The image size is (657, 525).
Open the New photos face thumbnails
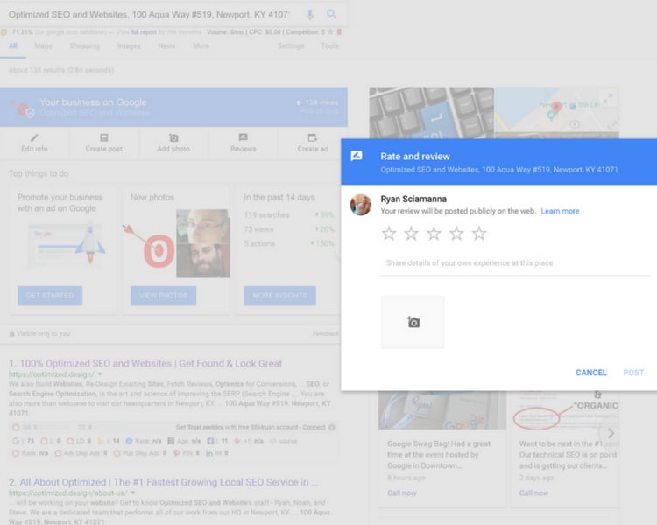203,243
